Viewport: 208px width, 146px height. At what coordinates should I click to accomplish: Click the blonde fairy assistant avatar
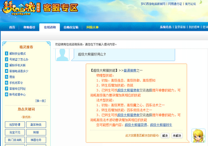point(198,136)
